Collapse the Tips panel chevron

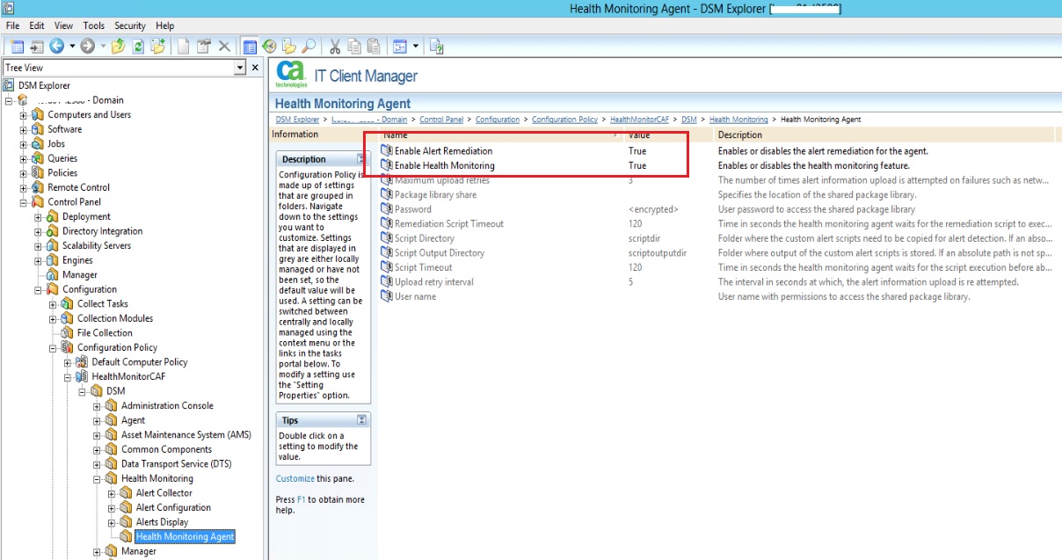point(361,420)
